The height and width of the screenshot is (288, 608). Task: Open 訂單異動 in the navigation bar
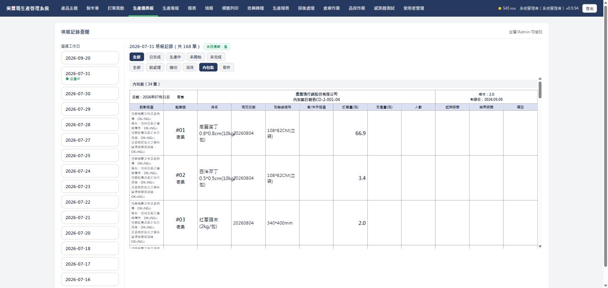tap(116, 8)
